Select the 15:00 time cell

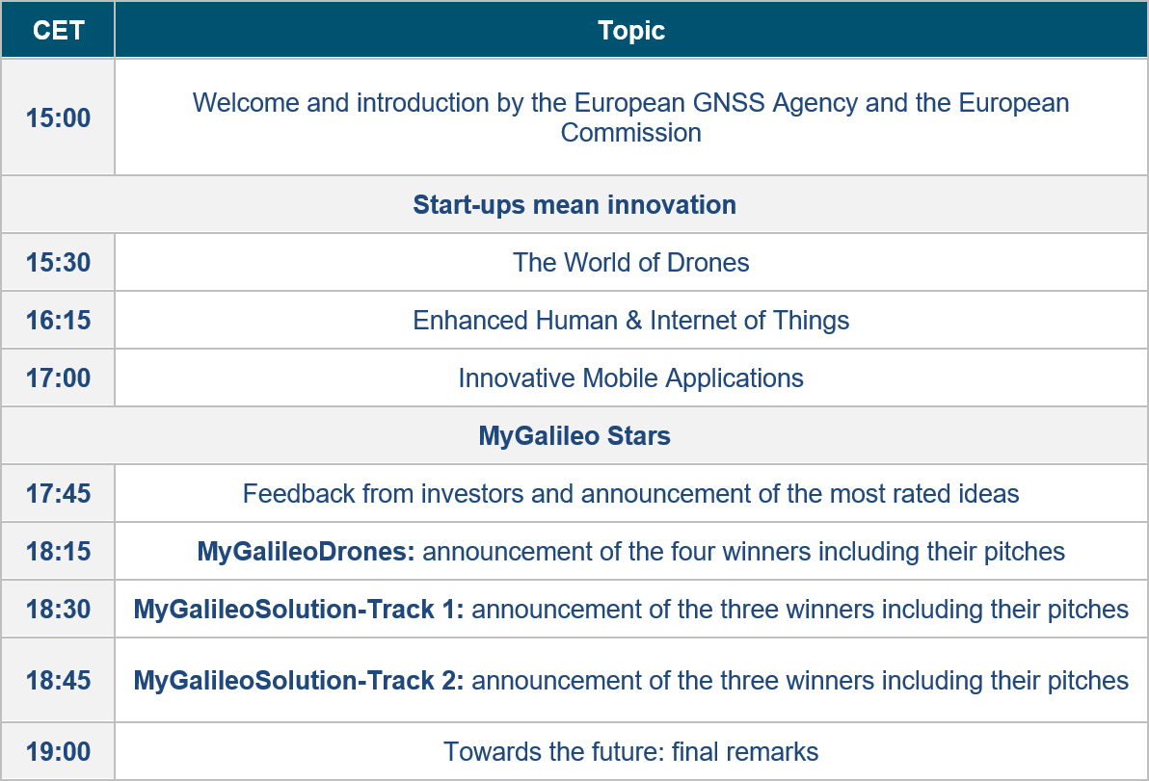58,118
